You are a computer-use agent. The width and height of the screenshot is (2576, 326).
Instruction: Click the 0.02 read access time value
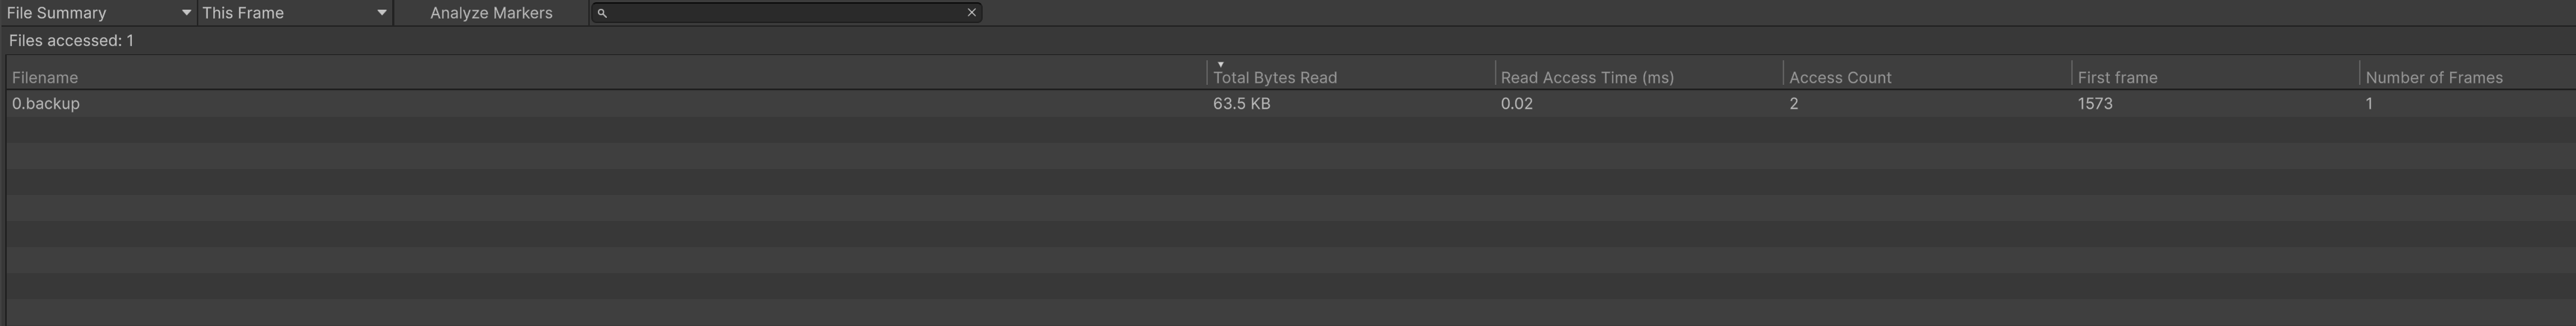click(x=1517, y=103)
